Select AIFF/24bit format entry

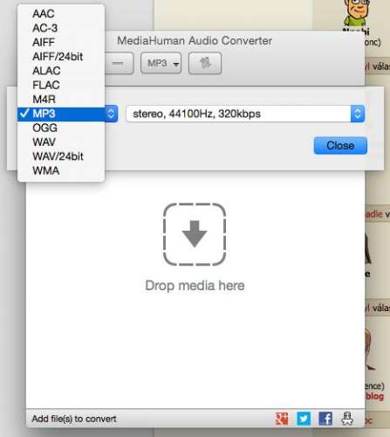point(61,57)
